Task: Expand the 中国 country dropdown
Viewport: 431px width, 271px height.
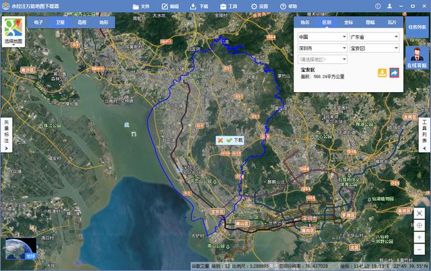Action: pos(322,36)
